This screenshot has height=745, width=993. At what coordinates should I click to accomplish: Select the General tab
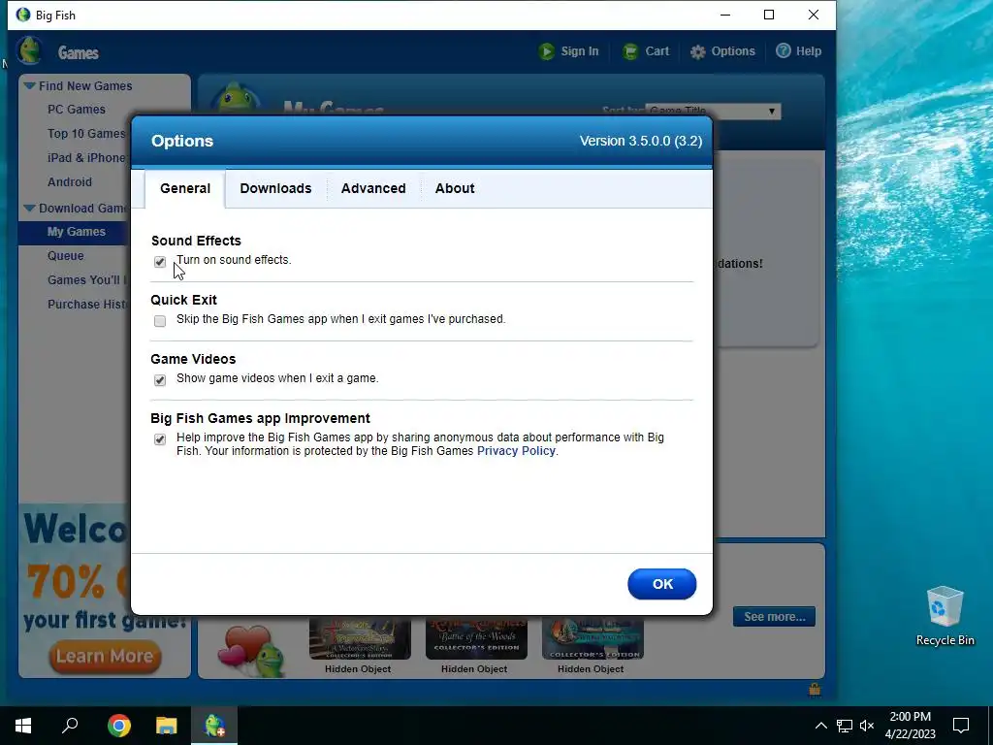(185, 188)
